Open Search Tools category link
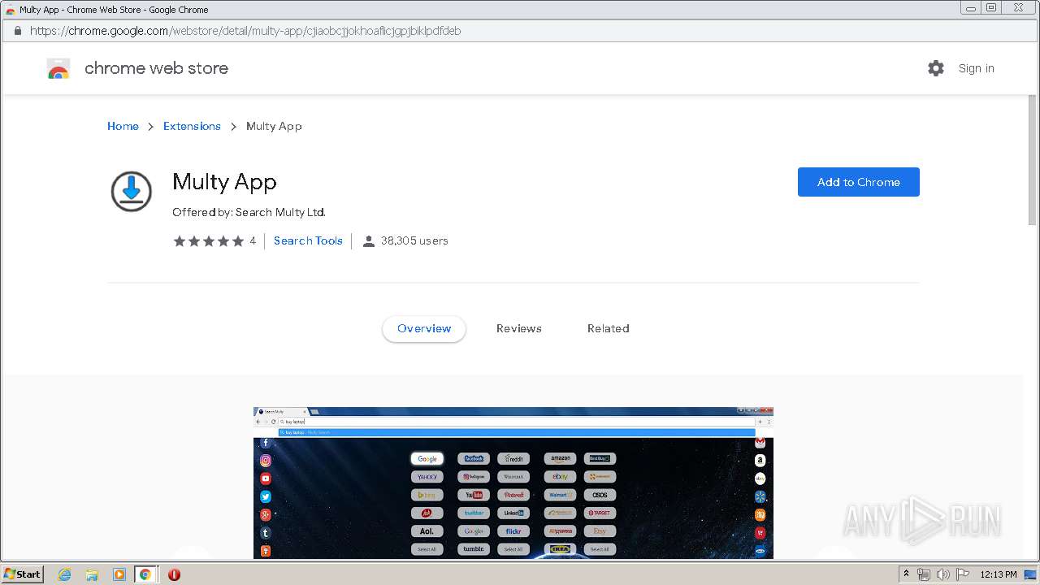The height and width of the screenshot is (585, 1040). coord(308,240)
